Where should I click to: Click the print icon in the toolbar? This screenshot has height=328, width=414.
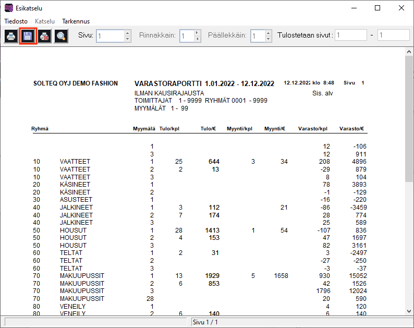pos(11,36)
